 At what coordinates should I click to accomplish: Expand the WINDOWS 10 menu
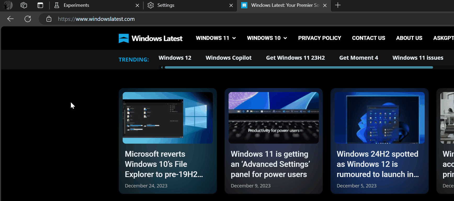[267, 38]
